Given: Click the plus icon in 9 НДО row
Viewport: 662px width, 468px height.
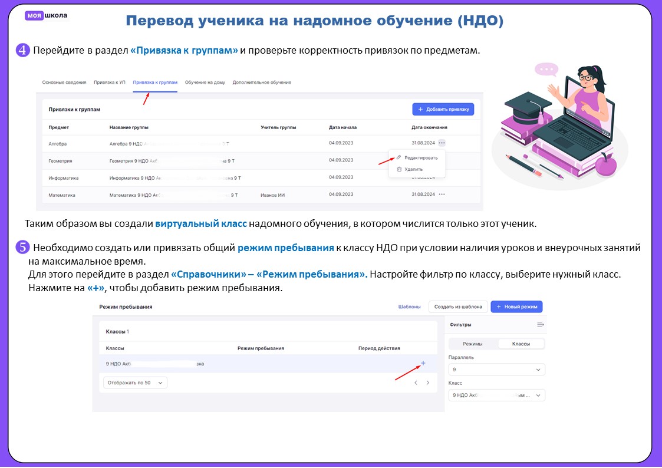Looking at the screenshot, I should click(x=423, y=363).
